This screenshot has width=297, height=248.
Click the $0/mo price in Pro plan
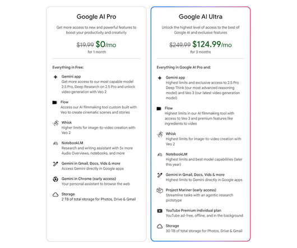point(106,44)
